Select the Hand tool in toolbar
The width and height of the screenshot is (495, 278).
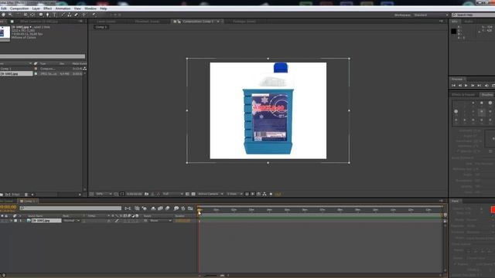[x=3, y=15]
